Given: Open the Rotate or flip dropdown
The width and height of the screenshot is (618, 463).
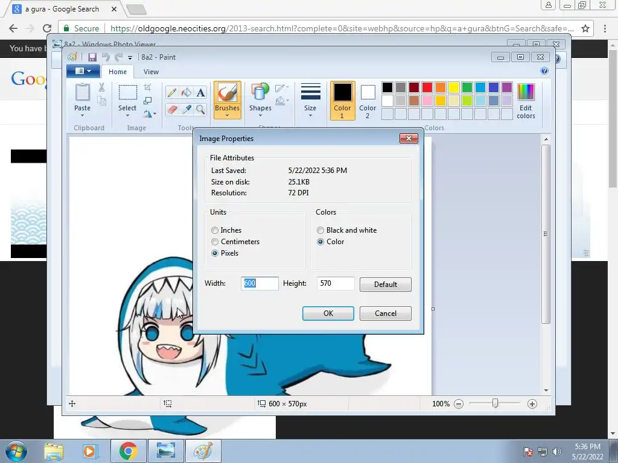Looking at the screenshot, I should 150,114.
